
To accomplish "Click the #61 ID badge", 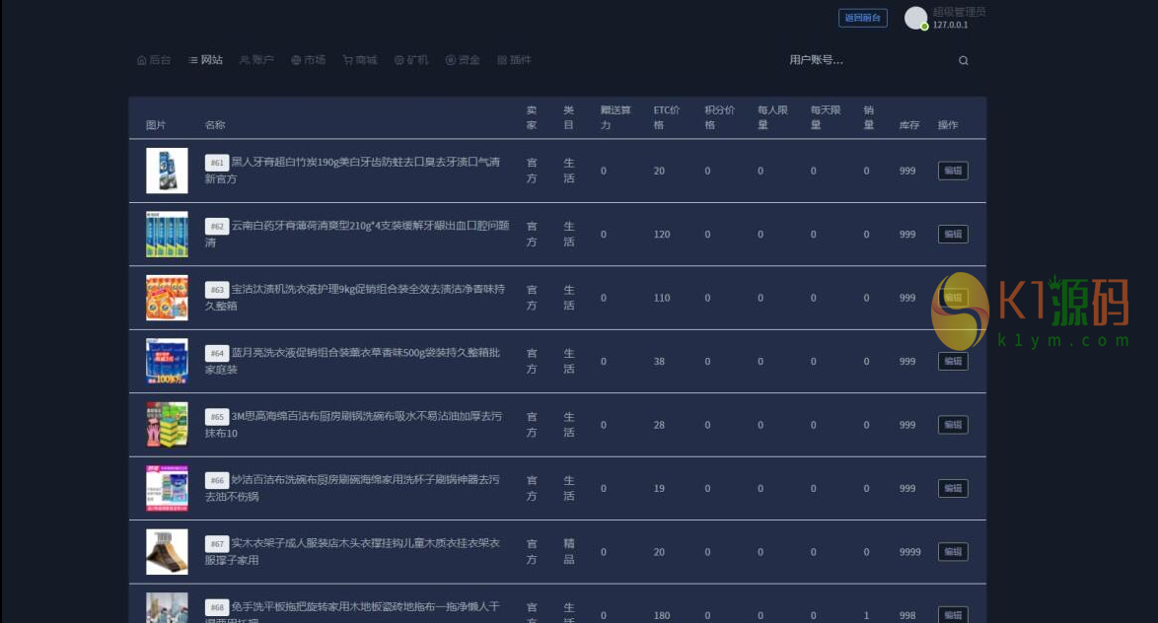I will click(216, 163).
